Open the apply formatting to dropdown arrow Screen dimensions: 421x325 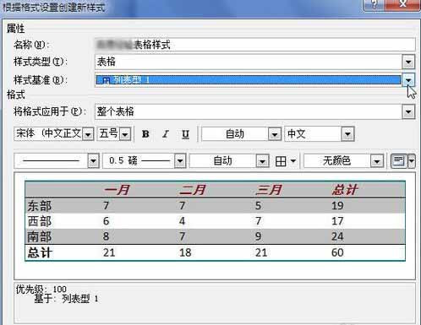tap(408, 112)
